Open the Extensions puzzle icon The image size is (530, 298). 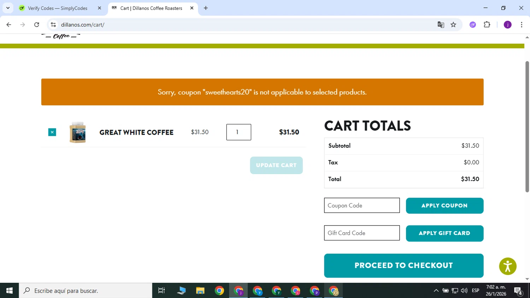487,25
